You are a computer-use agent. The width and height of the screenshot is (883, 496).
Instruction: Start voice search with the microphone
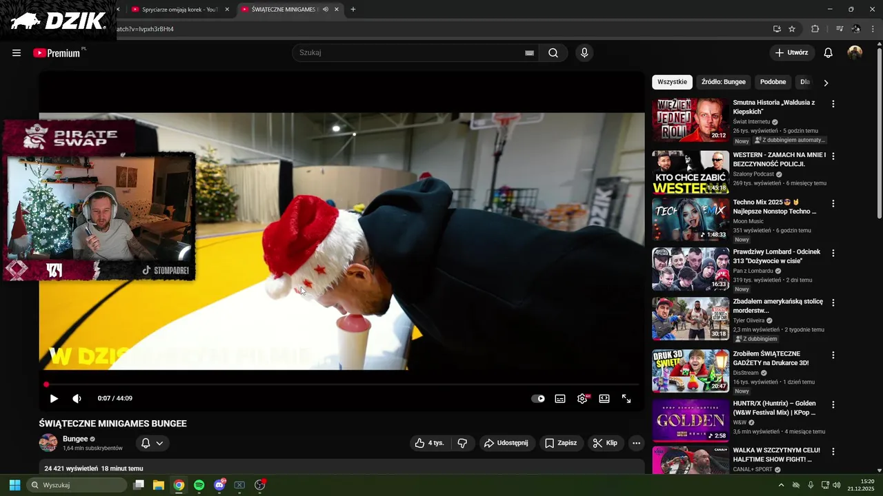click(x=584, y=53)
